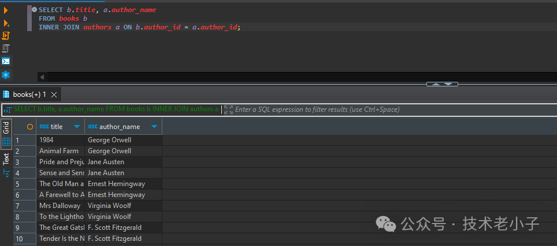The width and height of the screenshot is (557, 246).
Task: Click the expand filter panel icon
Action: [228, 109]
